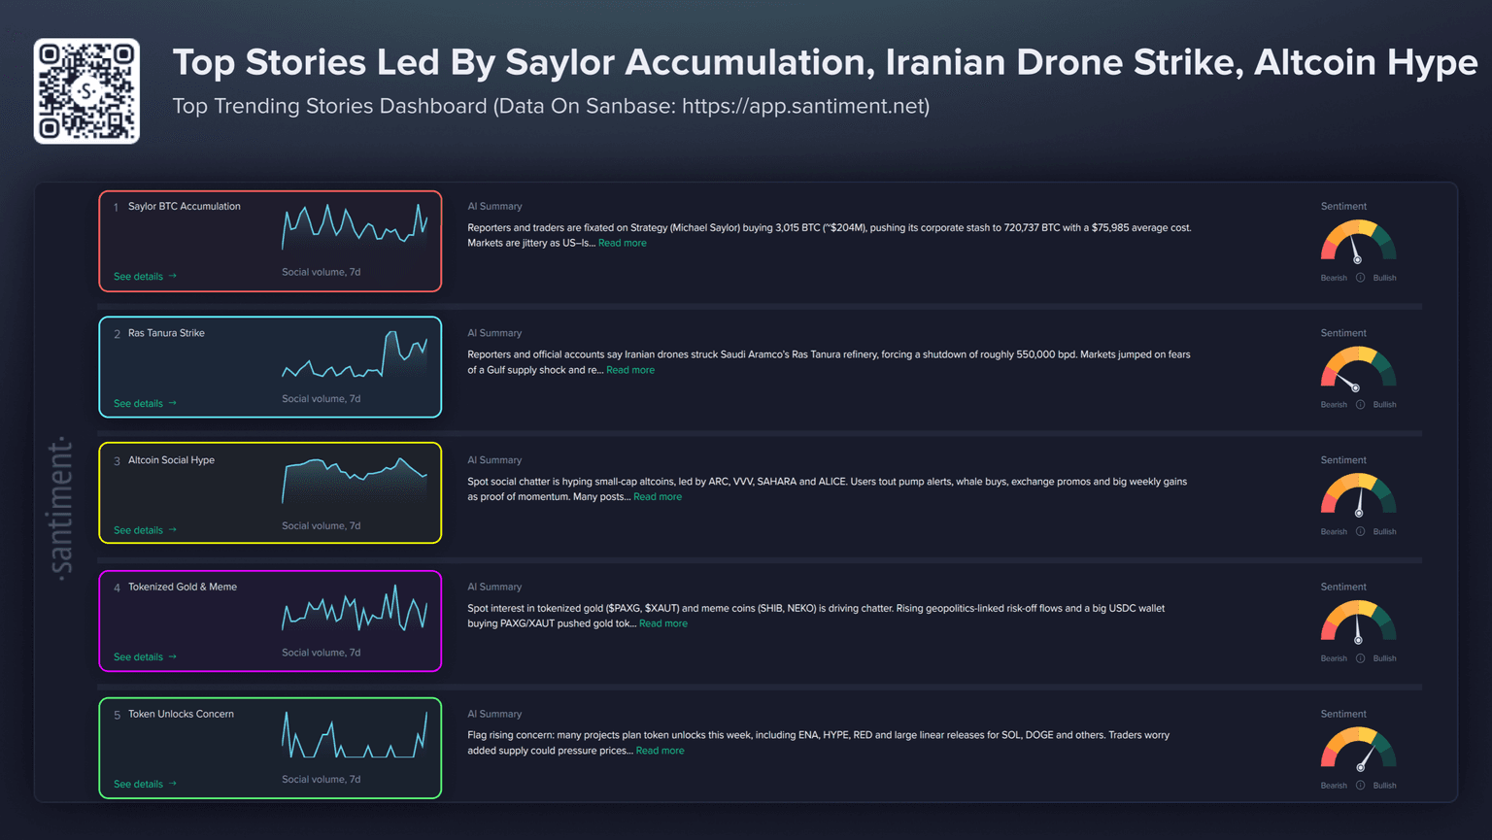Open See details for Ras Tanura Strike

pyautogui.click(x=145, y=404)
